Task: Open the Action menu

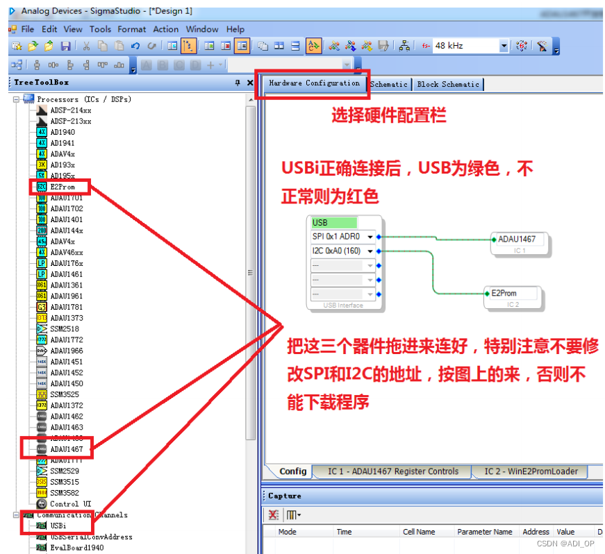Action: pos(166,29)
